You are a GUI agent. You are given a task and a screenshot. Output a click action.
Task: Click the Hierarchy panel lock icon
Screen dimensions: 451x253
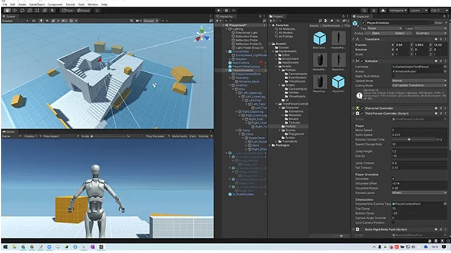tap(260, 16)
